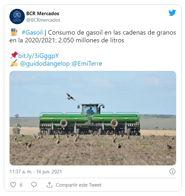The width and height of the screenshot is (185, 196).
Task: Click the BCR Mercados account name
Action: (x=43, y=14)
